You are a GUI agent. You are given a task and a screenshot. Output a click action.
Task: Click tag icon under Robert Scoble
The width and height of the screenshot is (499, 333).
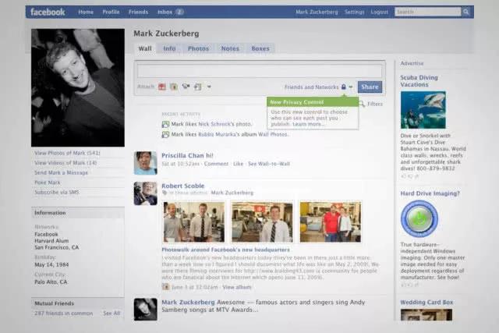[165, 193]
